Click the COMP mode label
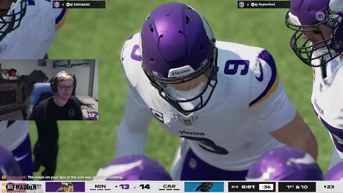Image resolution: width=343 pixels, height=193 pixels. (x=334, y=16)
